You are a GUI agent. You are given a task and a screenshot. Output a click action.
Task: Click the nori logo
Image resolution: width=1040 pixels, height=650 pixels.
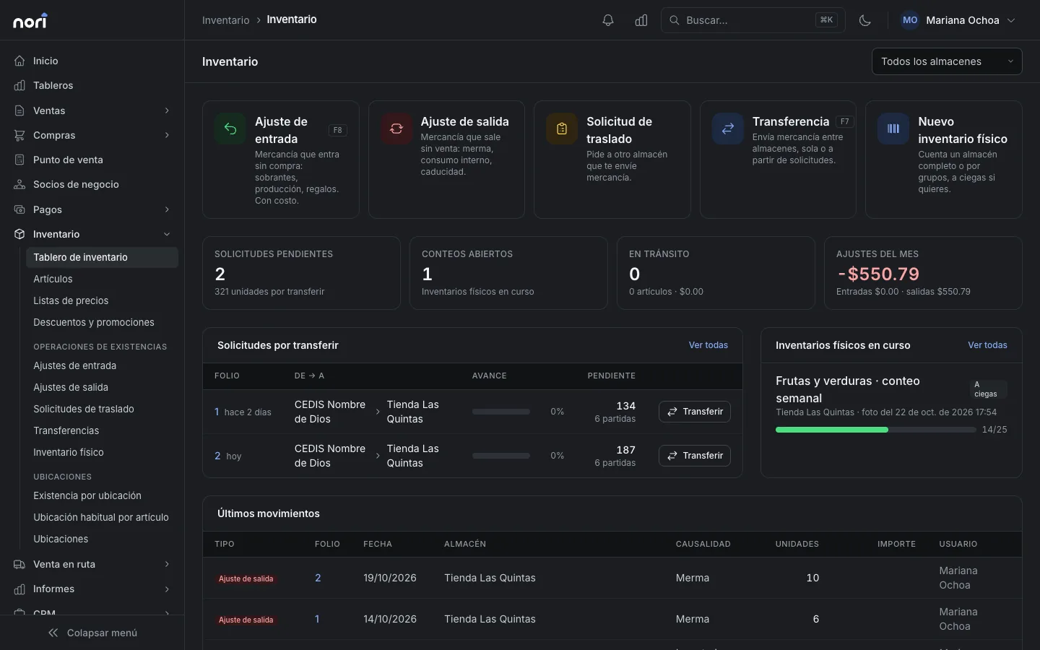click(x=30, y=21)
